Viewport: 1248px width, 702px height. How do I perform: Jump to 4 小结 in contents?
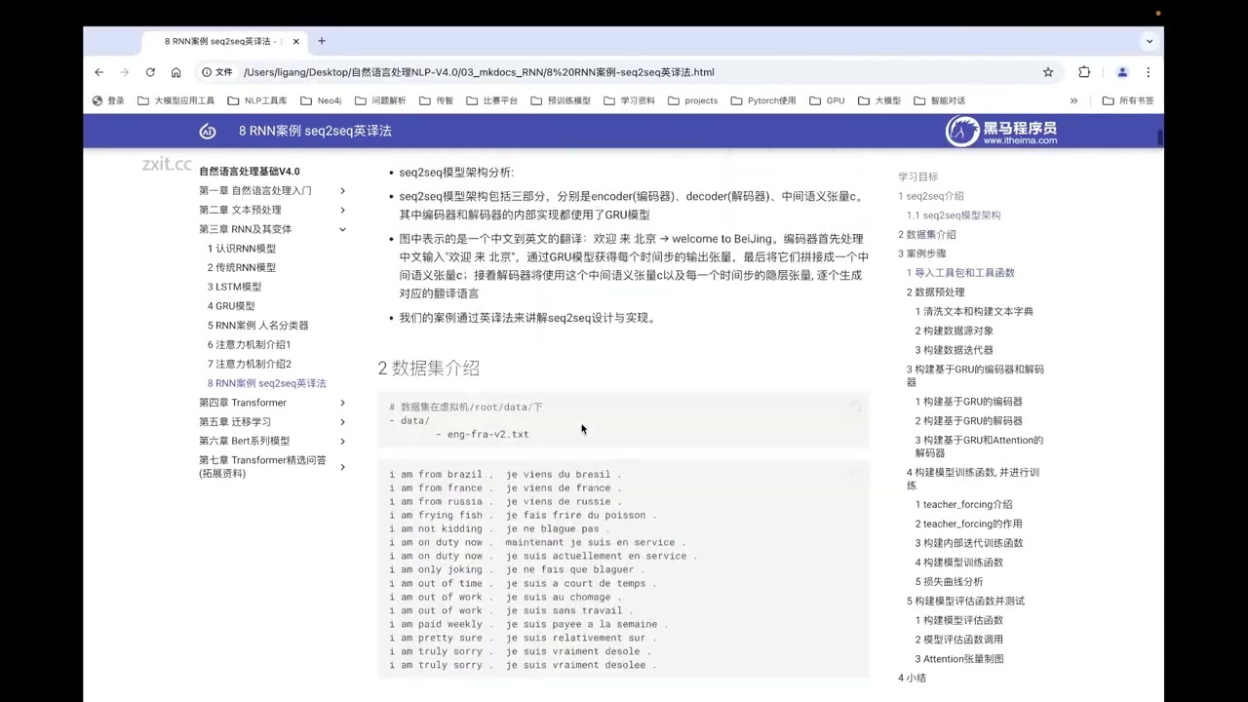(912, 678)
